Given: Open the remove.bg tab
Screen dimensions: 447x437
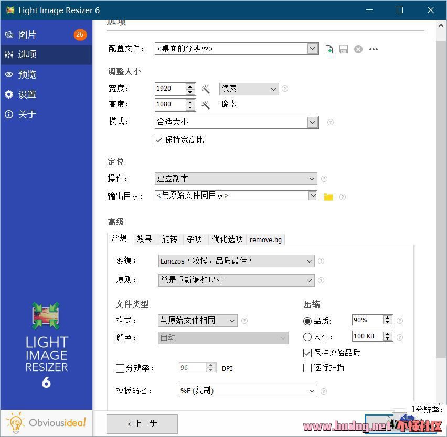Looking at the screenshot, I should 265,239.
